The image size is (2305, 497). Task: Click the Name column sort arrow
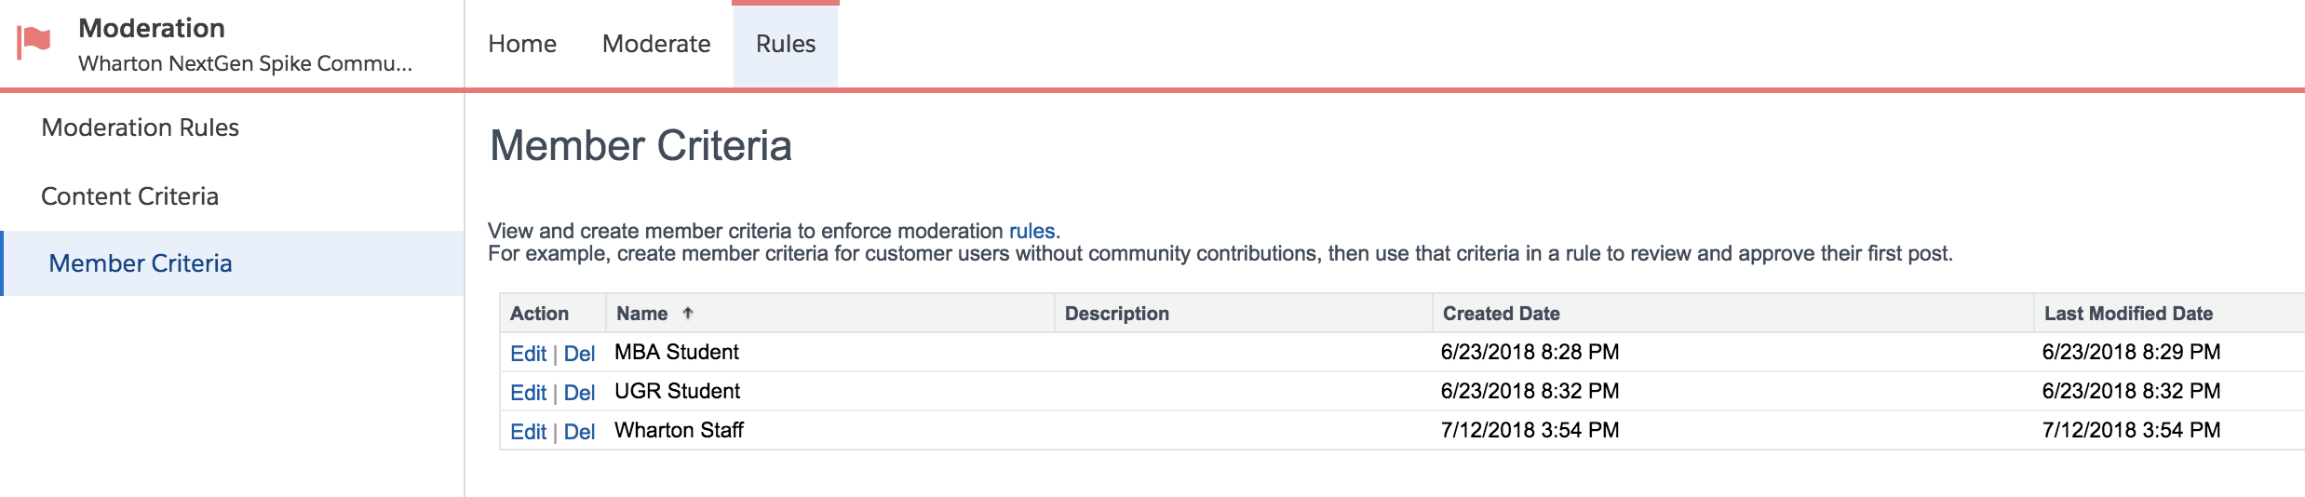[688, 313]
